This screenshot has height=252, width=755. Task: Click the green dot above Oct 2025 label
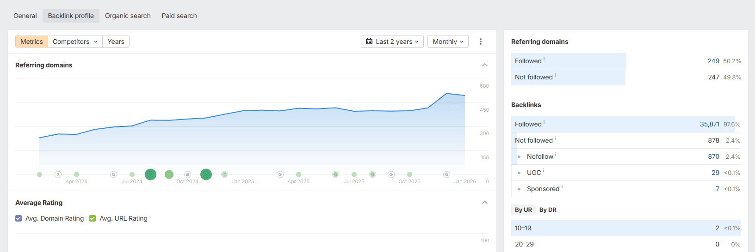point(409,174)
